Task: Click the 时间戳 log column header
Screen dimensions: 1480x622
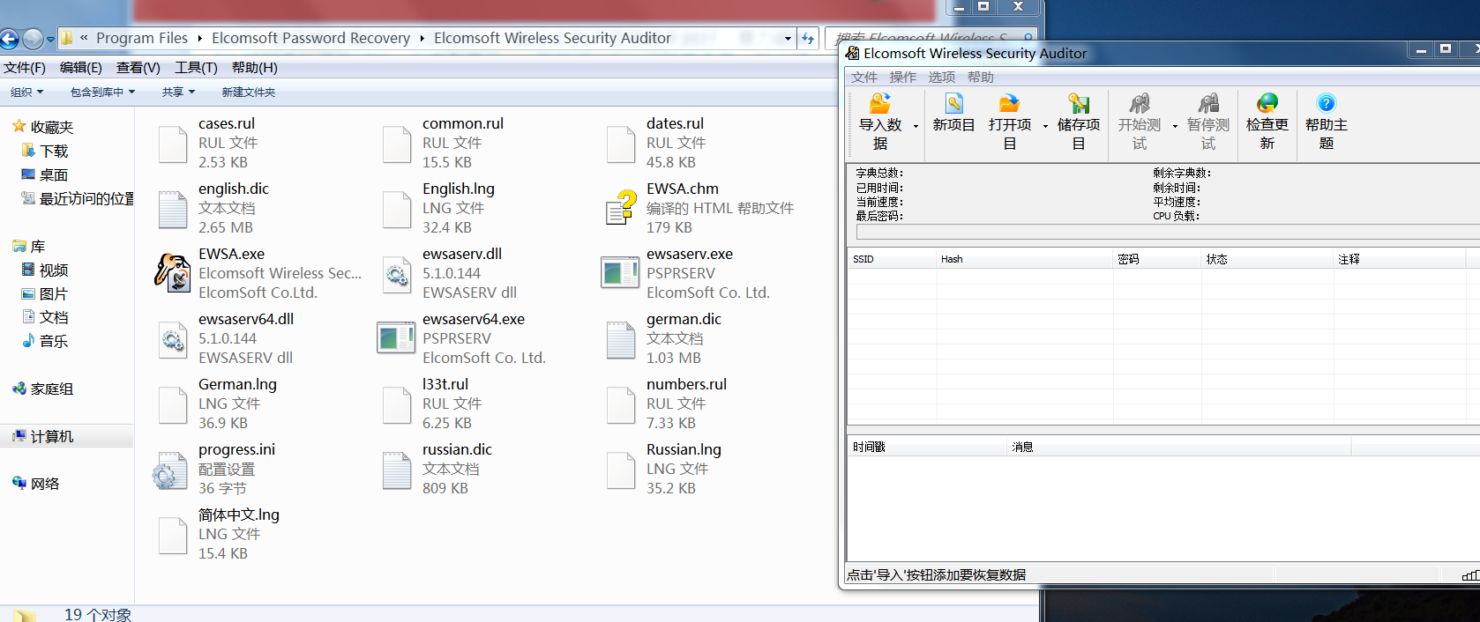Action: [x=927, y=447]
